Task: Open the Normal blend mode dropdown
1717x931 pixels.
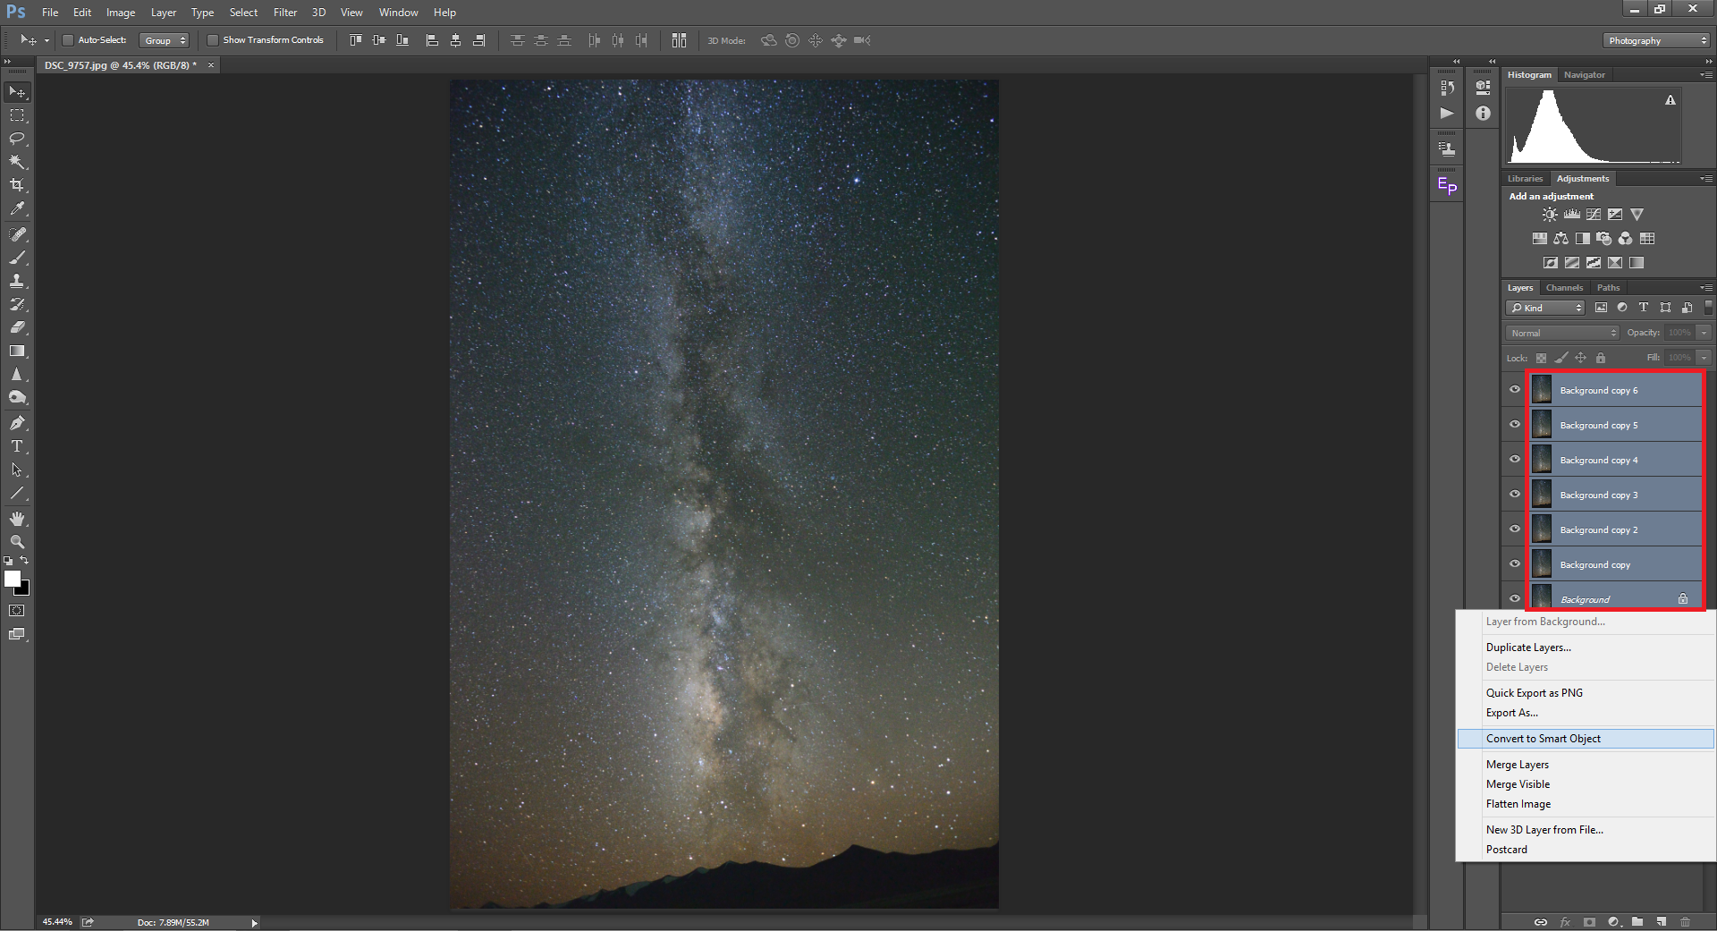Action: tap(1563, 333)
